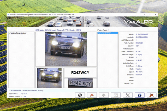The width and height of the screenshot is (167, 111).
Task: Click the cropped license plate image
Action: (80, 83)
